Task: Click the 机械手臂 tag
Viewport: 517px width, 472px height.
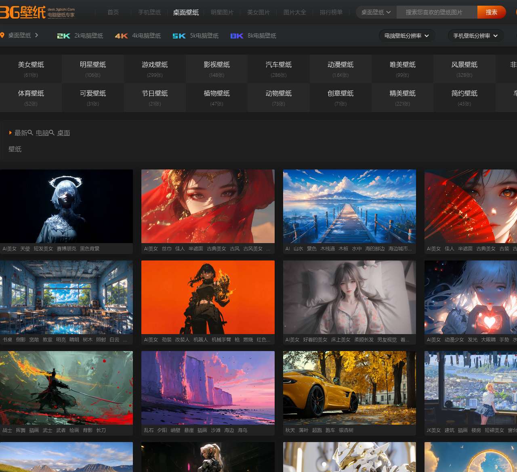Action: tap(221, 340)
